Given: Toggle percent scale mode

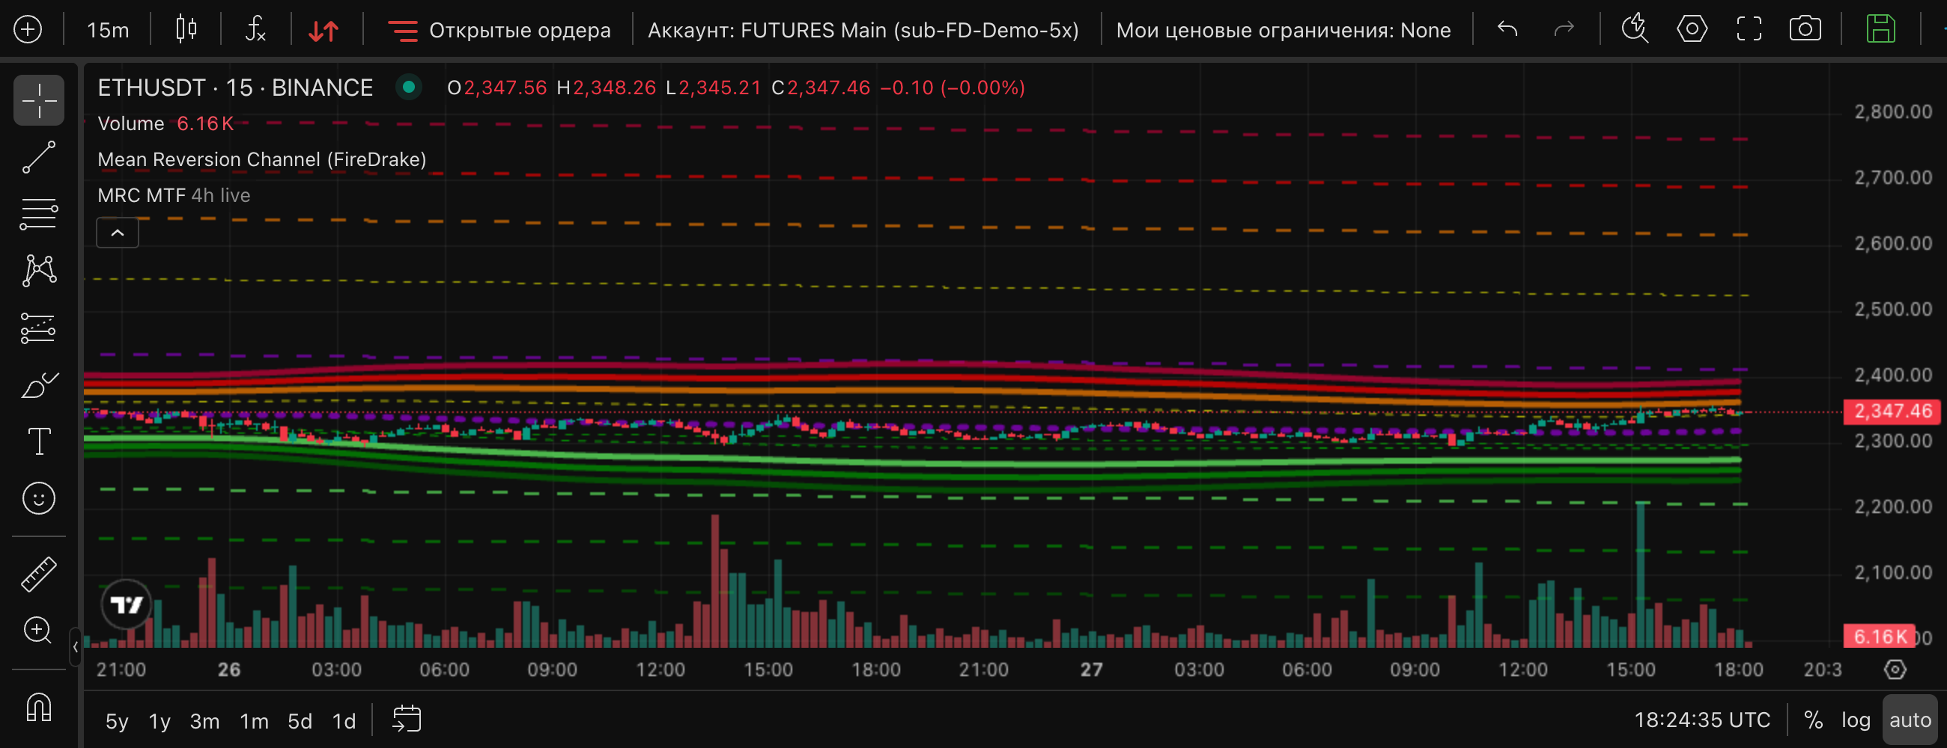Looking at the screenshot, I should 1813,720.
